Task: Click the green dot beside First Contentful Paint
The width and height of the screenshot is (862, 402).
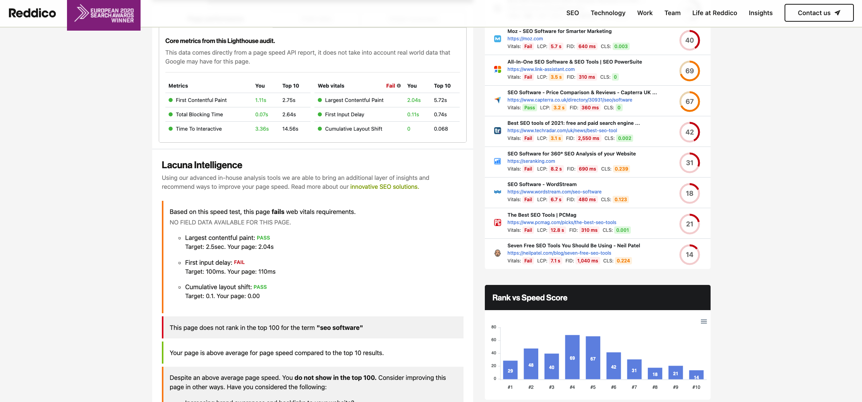Action: [x=171, y=100]
